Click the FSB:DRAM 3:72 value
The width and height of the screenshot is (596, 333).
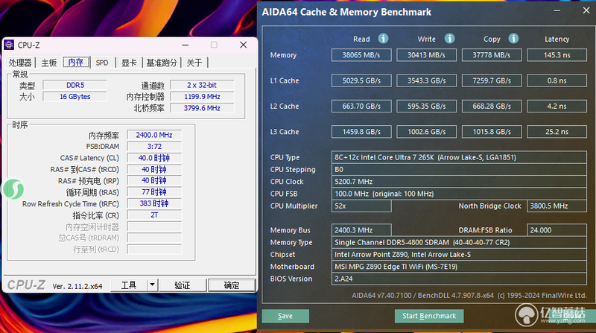coord(154,146)
